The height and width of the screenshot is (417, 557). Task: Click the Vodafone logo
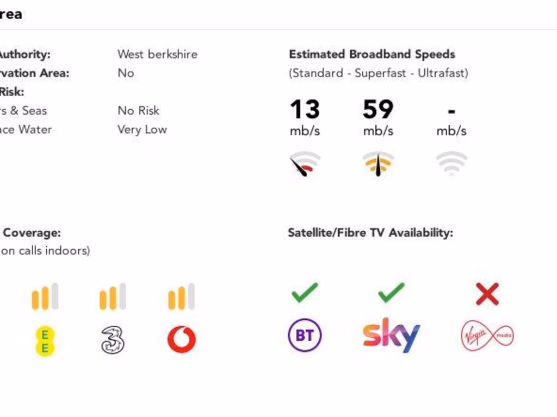(x=181, y=339)
